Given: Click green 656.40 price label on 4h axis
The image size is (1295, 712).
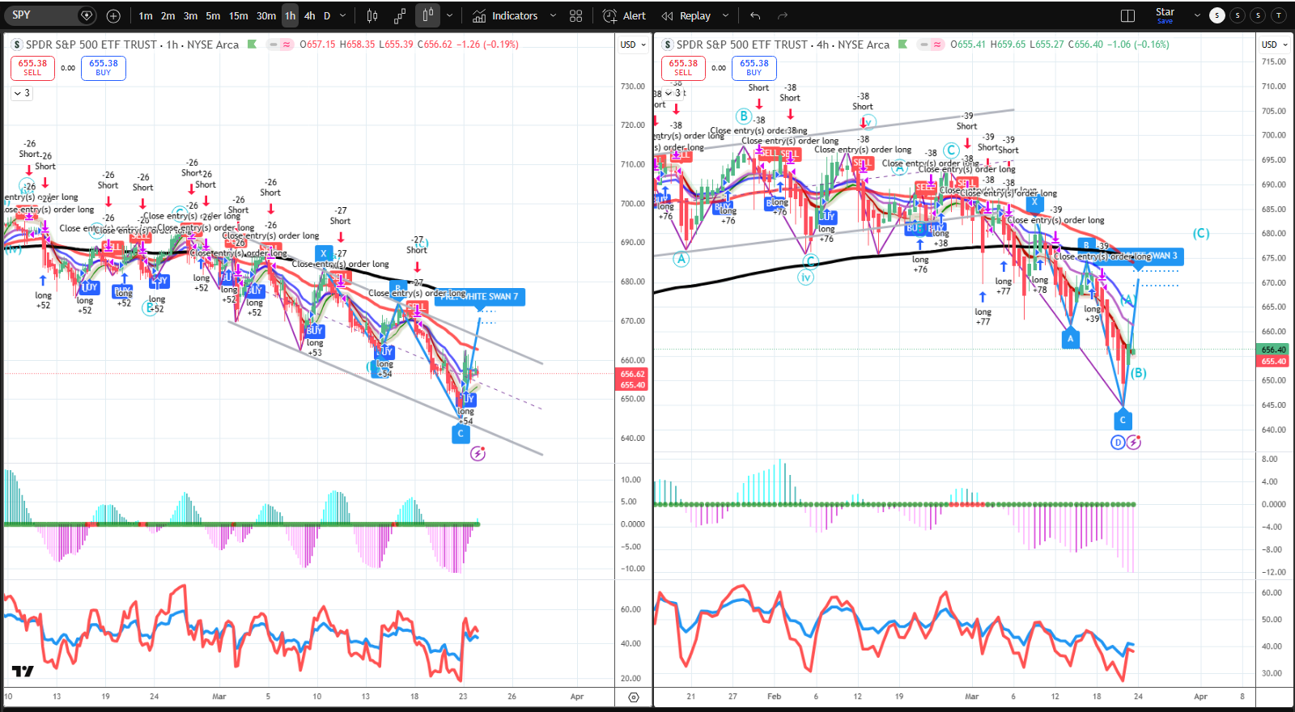Looking at the screenshot, I should tap(1273, 350).
